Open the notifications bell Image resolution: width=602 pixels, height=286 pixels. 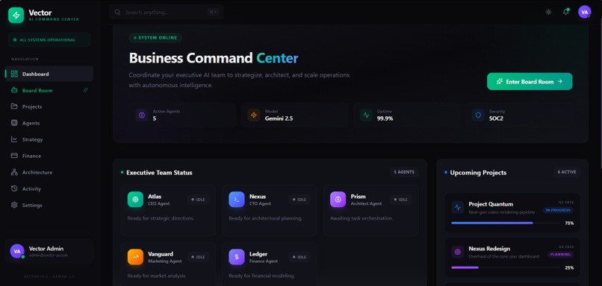click(x=566, y=12)
